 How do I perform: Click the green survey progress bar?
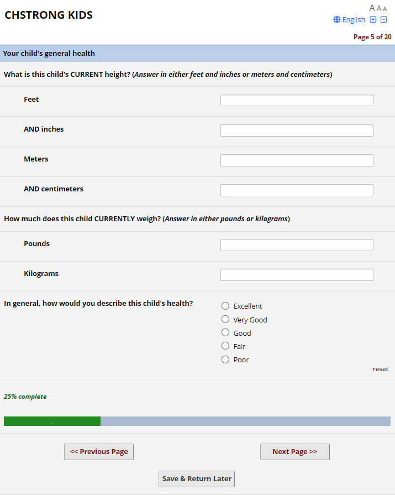pos(52,421)
